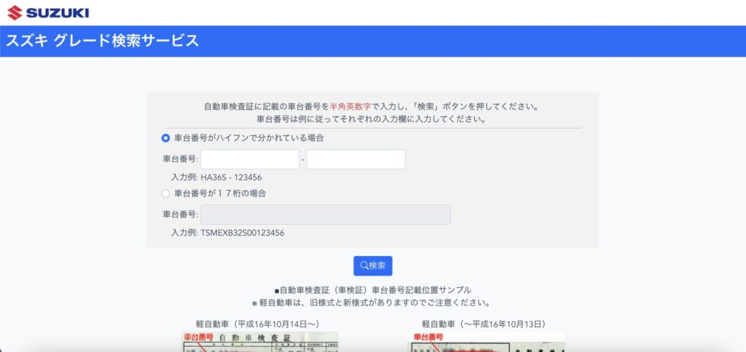The width and height of the screenshot is (746, 352).
Task: Click the blue 検索 search button
Action: 372,265
